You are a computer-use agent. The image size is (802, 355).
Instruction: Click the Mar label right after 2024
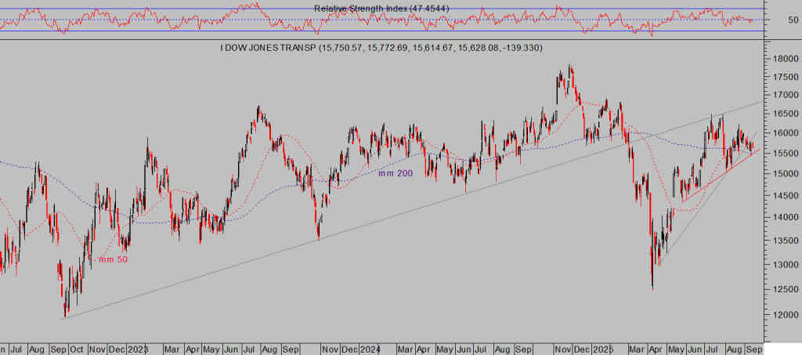405,350
